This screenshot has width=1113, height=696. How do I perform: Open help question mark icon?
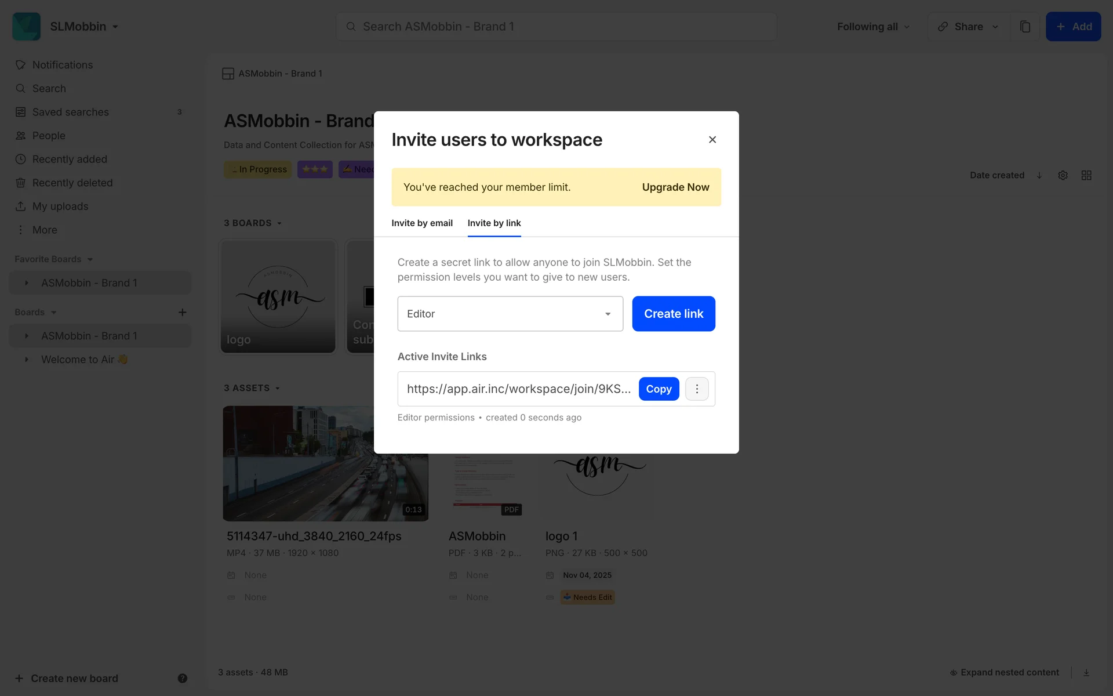coord(182,678)
